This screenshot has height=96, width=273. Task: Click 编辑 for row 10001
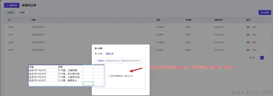(248, 35)
